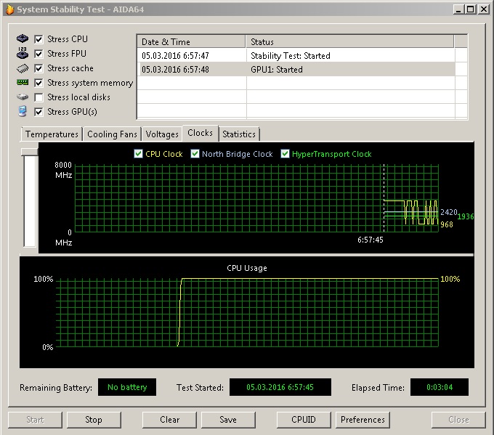Click the 2420 clock value label
Screen dimensions: 494x435
coord(449,212)
